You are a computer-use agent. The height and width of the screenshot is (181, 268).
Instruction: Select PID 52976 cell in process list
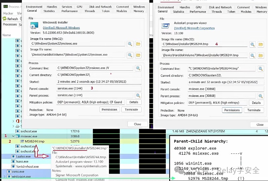[x=75, y=141]
